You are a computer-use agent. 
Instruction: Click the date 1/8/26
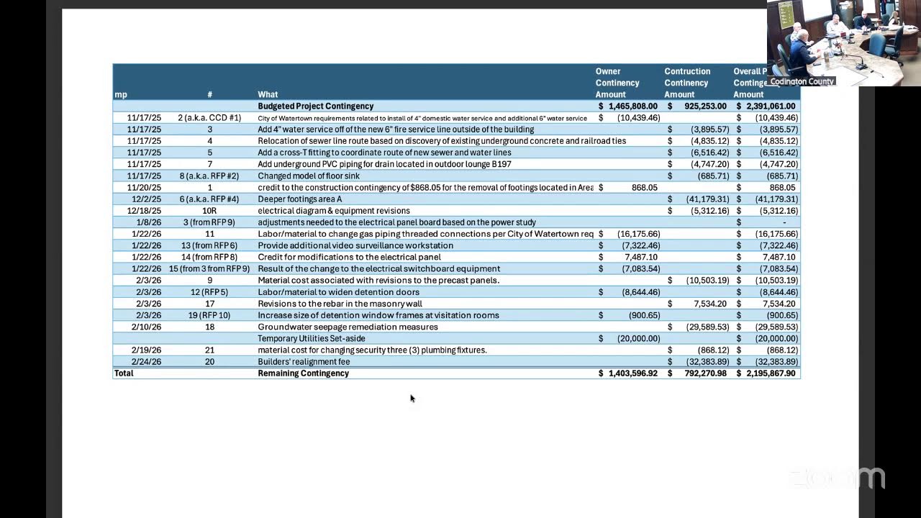pyautogui.click(x=149, y=222)
